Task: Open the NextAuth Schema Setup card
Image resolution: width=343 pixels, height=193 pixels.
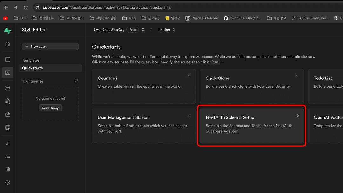Action: 252,126
